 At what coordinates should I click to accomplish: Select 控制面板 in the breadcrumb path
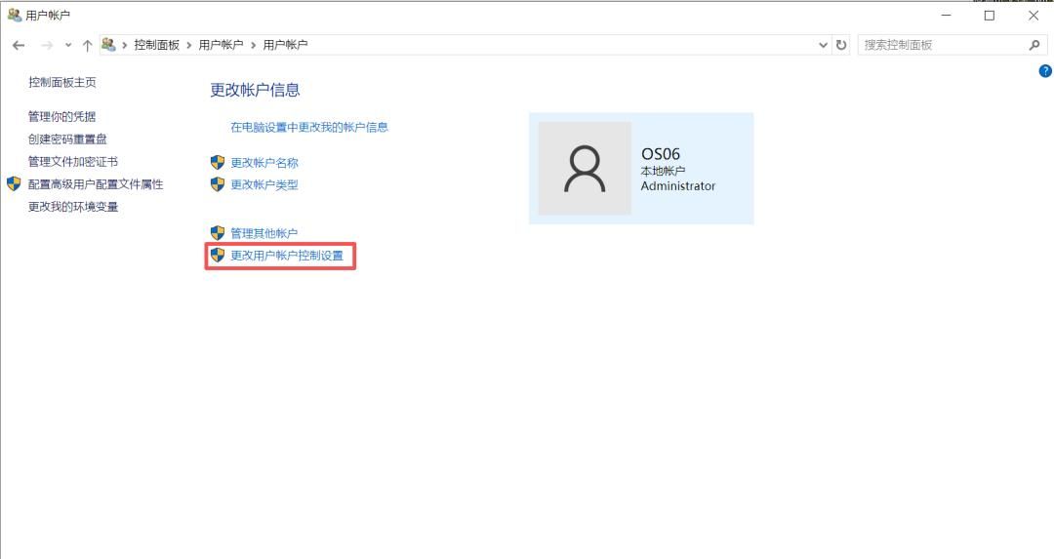tap(156, 45)
